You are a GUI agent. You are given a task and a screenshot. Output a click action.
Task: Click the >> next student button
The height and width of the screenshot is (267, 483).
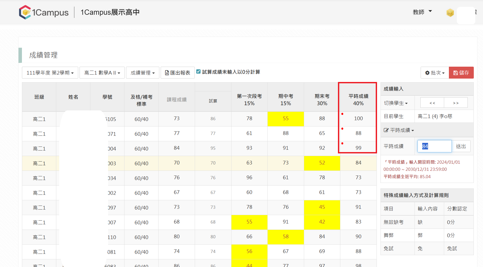(456, 103)
